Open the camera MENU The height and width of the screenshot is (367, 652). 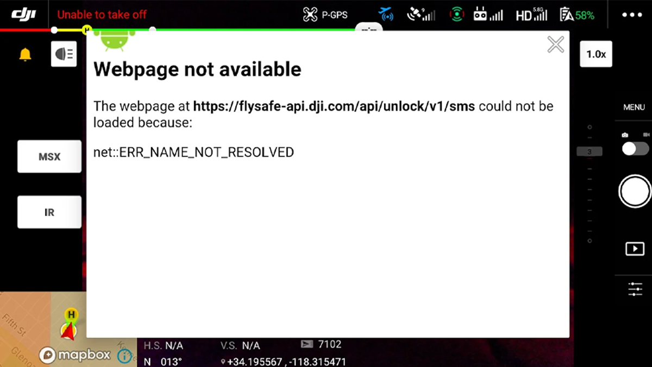[634, 107]
